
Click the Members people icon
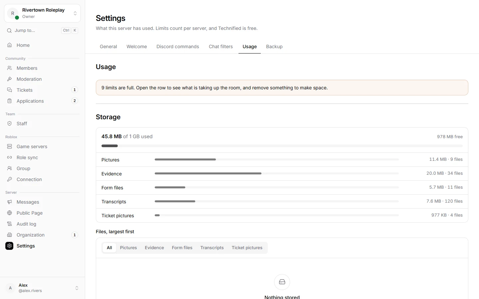point(10,68)
